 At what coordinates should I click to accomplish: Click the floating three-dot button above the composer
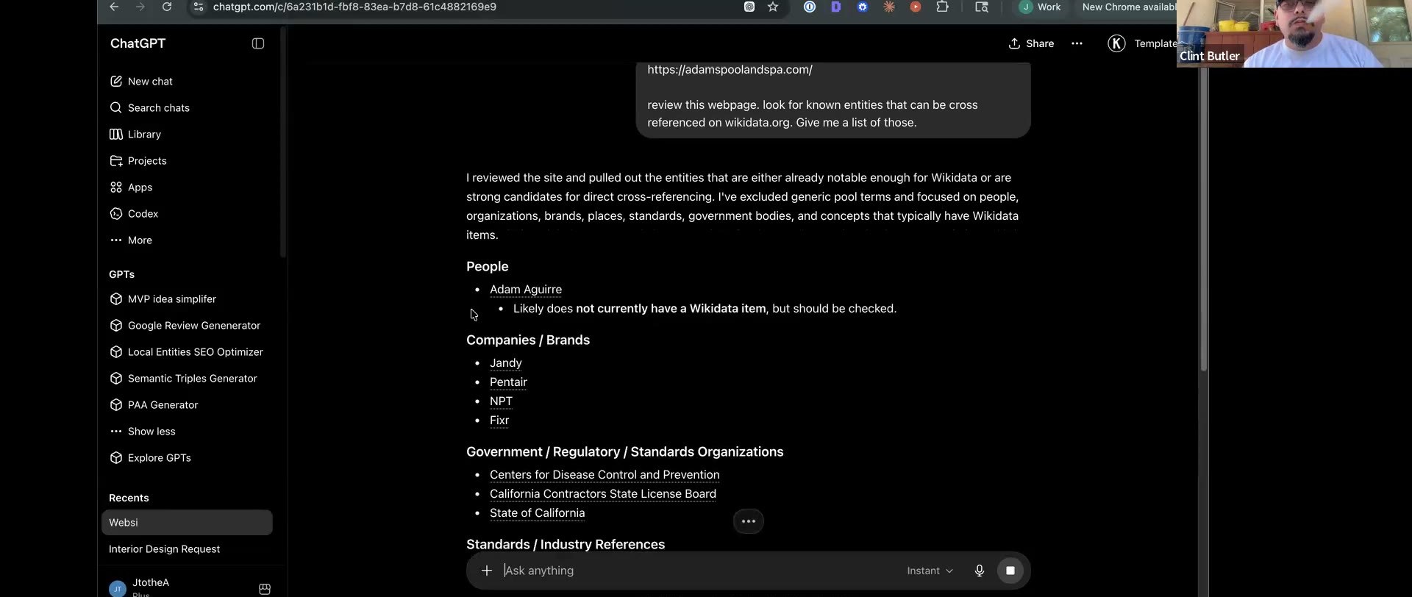click(749, 521)
